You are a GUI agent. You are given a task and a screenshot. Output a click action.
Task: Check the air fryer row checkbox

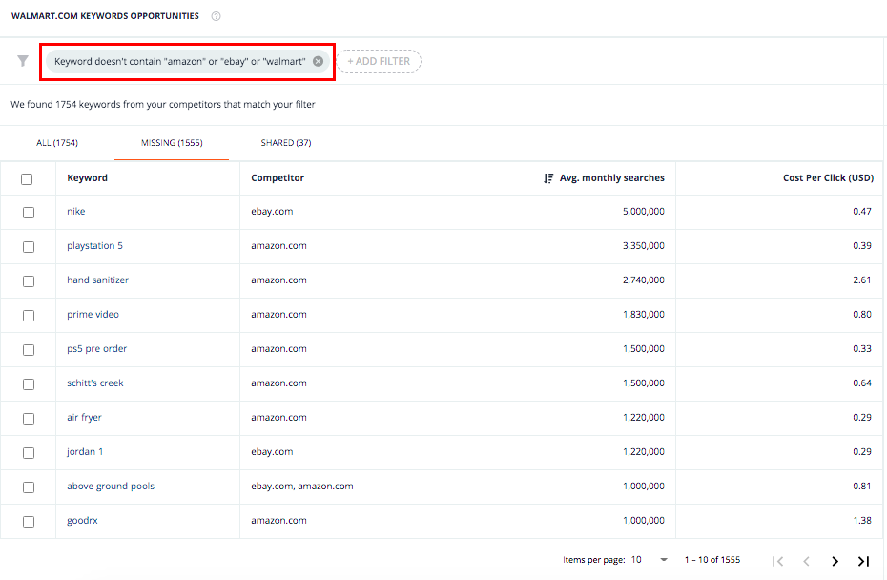29,419
